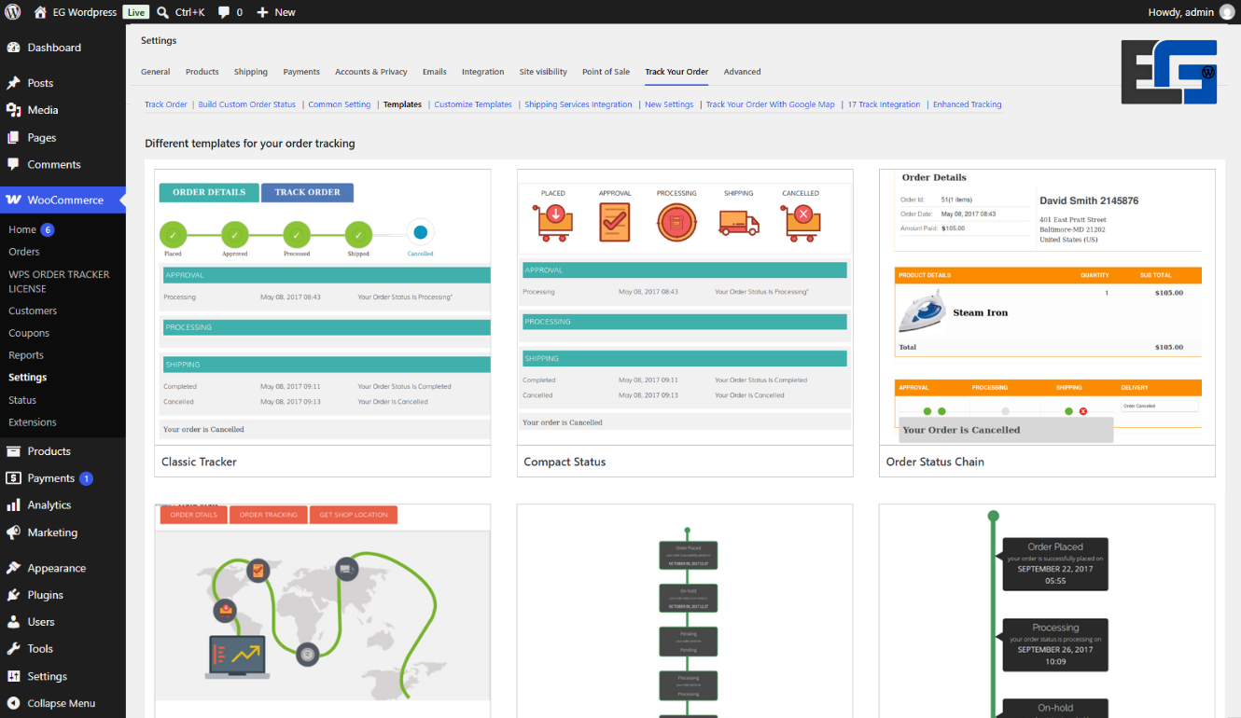This screenshot has height=718, width=1241.
Task: Click the Marketing megaphone icon
Action: click(13, 532)
